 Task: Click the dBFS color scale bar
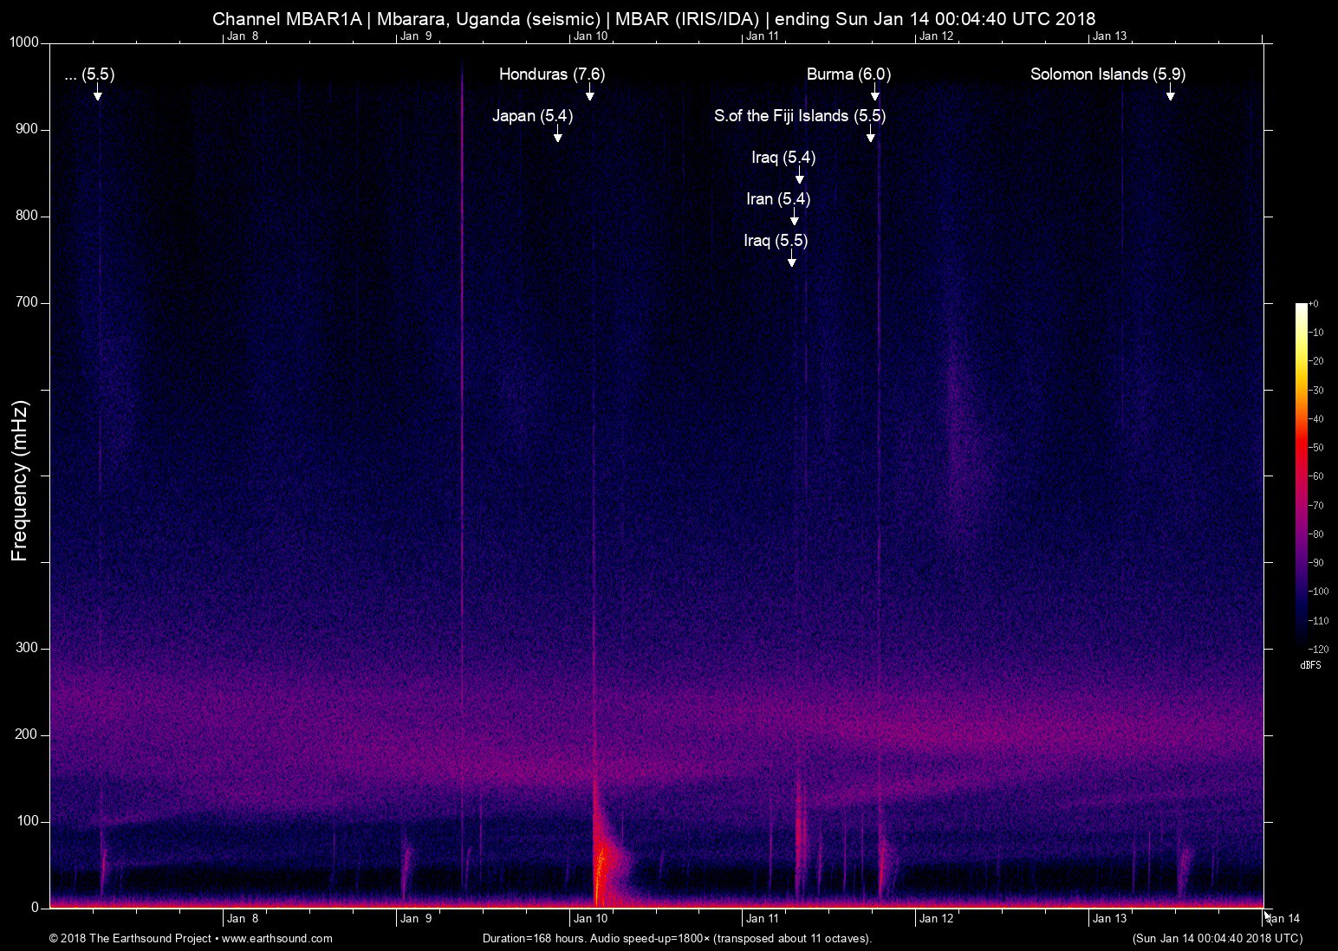[1301, 475]
